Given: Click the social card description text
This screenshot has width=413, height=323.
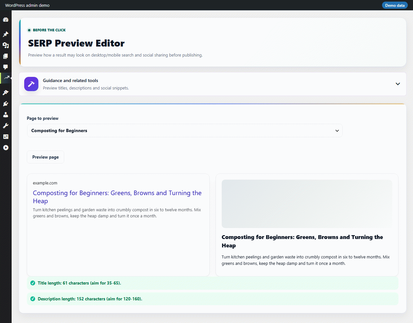Looking at the screenshot, I should 306,260.
